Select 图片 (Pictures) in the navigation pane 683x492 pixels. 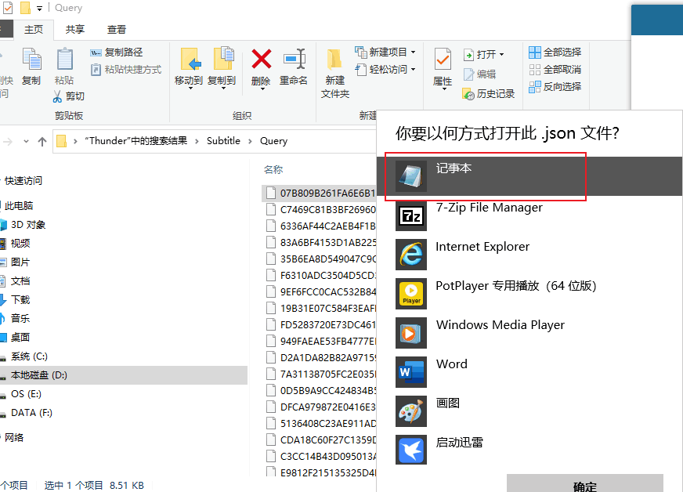tap(20, 262)
